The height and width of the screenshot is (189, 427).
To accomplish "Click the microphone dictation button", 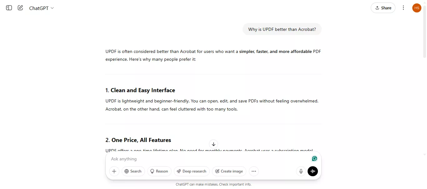I will click(301, 171).
